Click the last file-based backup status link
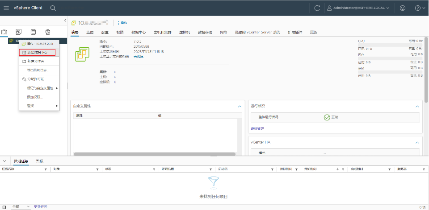Image resolution: width=429 pixels, height=210 pixels. click(x=139, y=57)
